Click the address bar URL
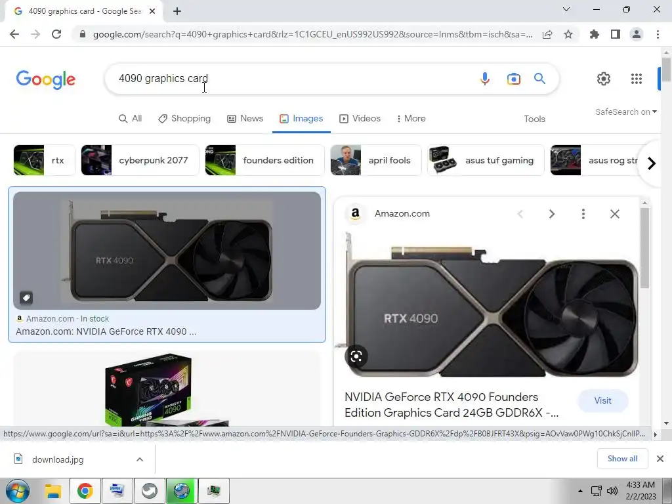This screenshot has width=672, height=504. pyautogui.click(x=313, y=34)
